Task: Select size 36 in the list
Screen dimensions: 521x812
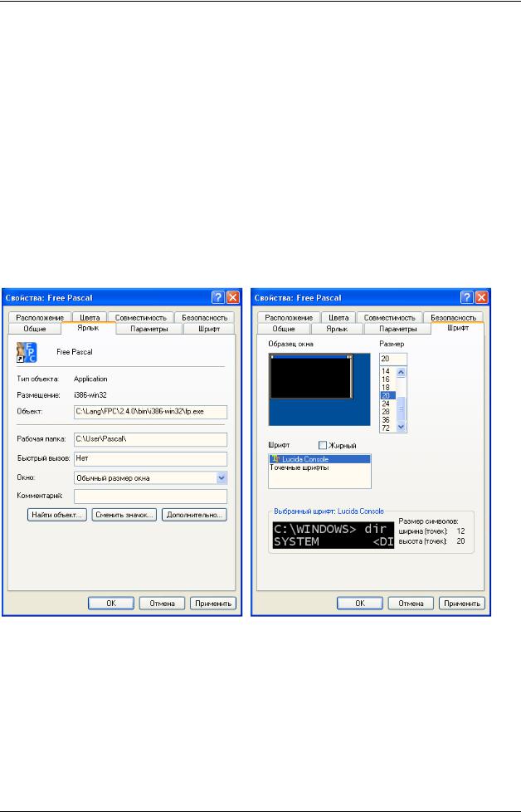Action: pyautogui.click(x=388, y=420)
